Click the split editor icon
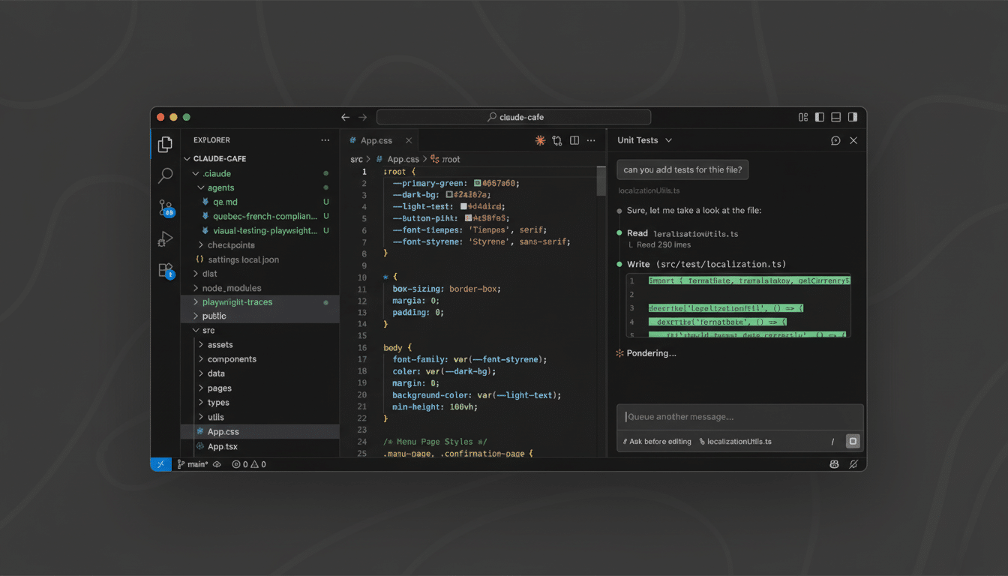 coord(574,140)
